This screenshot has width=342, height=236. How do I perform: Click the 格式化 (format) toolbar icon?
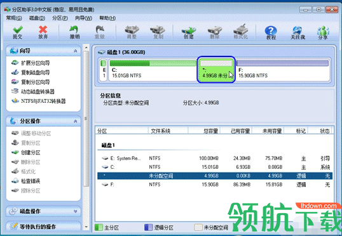[x=241, y=32]
